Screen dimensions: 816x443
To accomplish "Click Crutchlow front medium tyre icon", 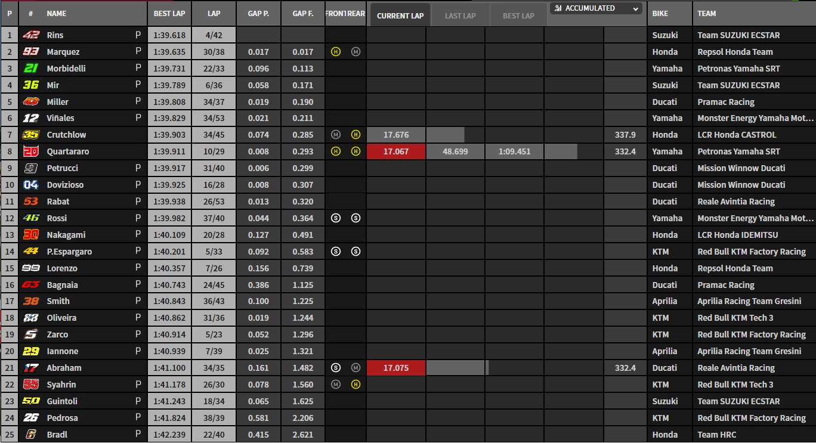I will tap(336, 135).
